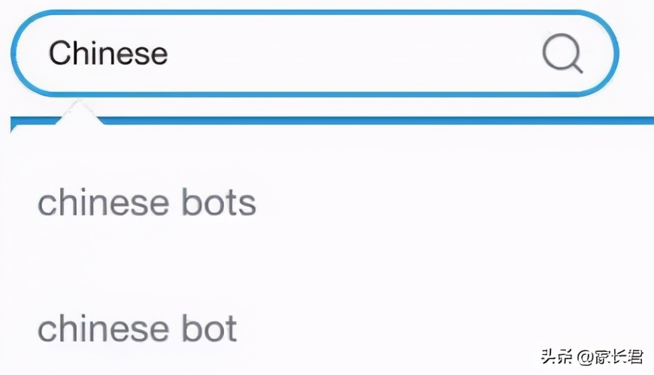The image size is (654, 375).
Task: Click "chinese" in the first suggestion row
Action: 104,202
